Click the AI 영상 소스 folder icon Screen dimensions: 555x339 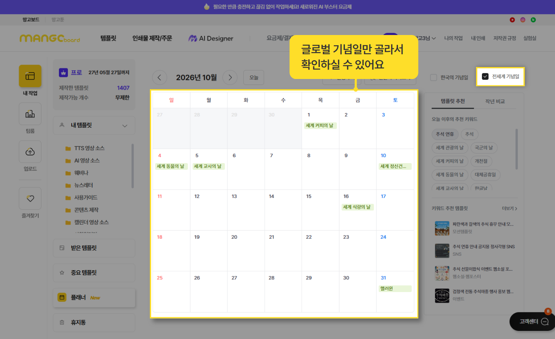coord(68,161)
